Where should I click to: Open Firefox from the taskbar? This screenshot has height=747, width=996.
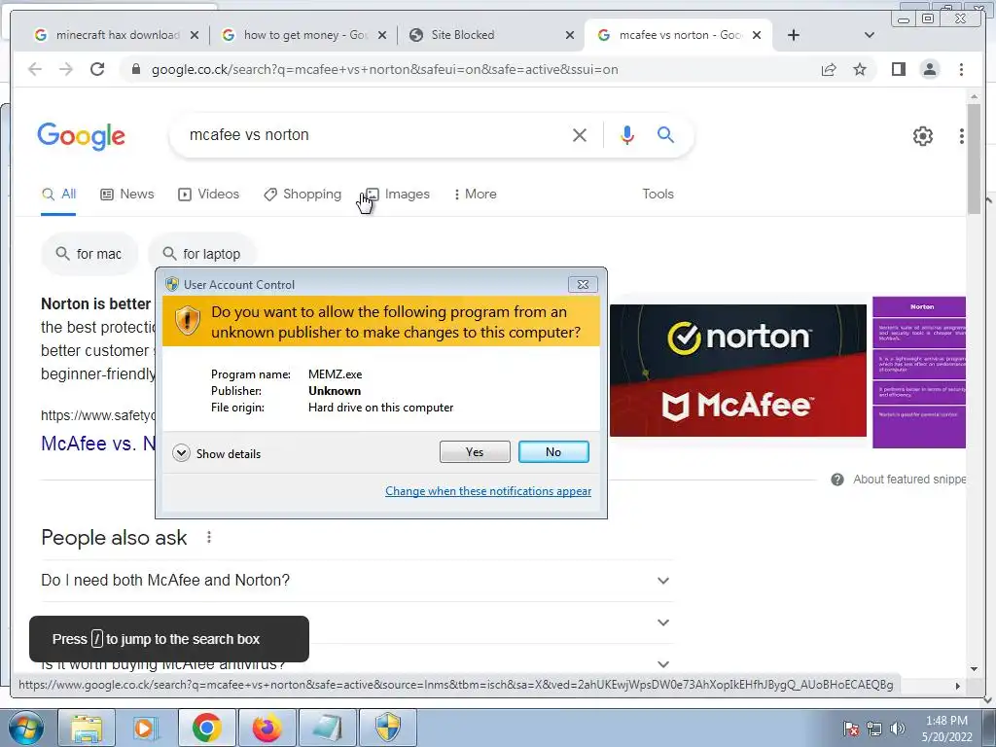click(x=267, y=728)
